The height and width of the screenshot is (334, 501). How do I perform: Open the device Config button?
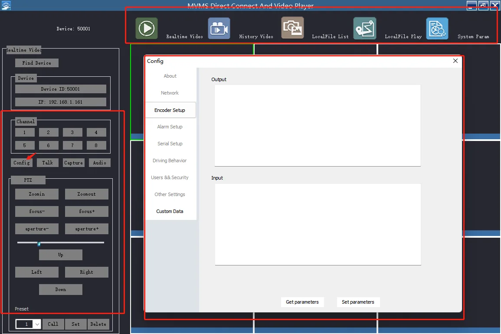click(21, 163)
